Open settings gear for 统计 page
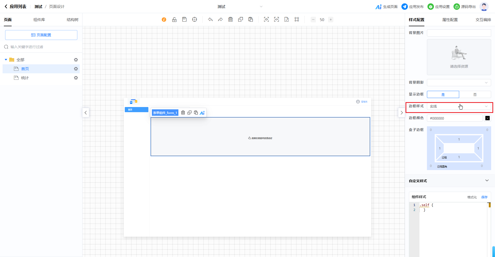The height and width of the screenshot is (257, 495). pos(76,78)
